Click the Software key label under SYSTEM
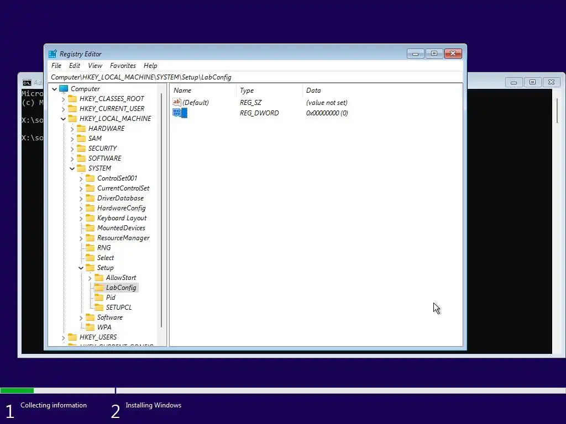 (110, 317)
